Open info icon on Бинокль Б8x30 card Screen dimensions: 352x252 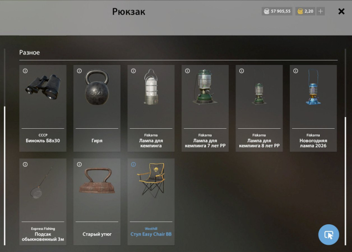point(25,71)
